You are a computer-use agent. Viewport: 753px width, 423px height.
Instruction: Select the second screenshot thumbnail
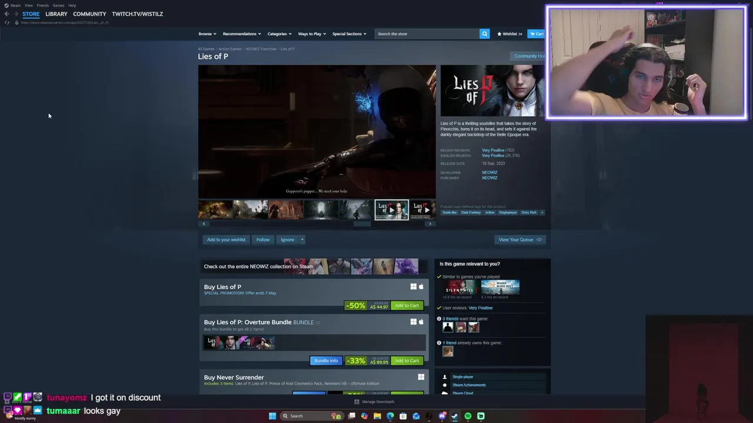(251, 210)
